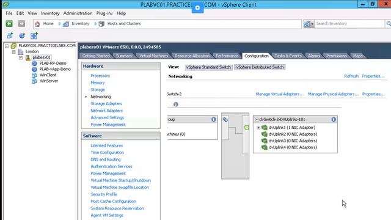Viewport: 391px width, 220px height.
Task: Switch to the Summary tab
Action: (124, 56)
